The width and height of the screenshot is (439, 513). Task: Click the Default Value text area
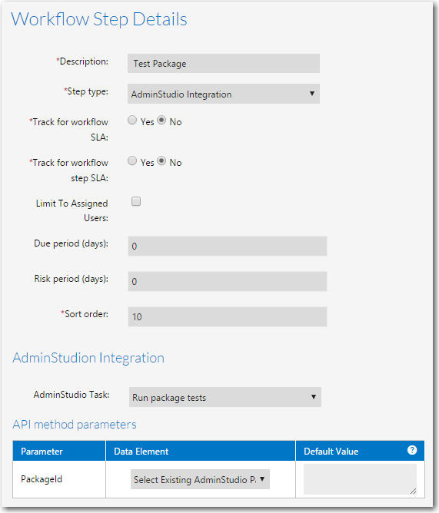pos(360,479)
